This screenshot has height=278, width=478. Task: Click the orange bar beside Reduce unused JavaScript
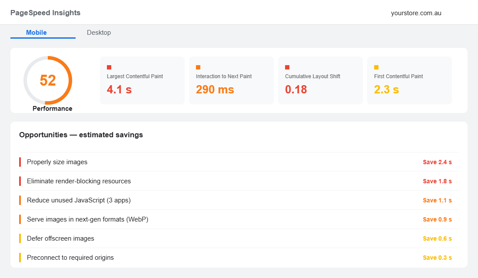tap(20, 200)
